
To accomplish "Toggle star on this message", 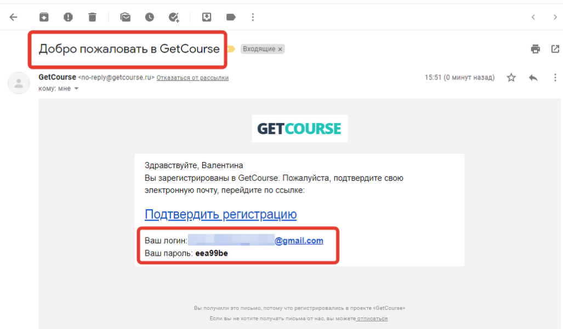I will click(x=511, y=77).
